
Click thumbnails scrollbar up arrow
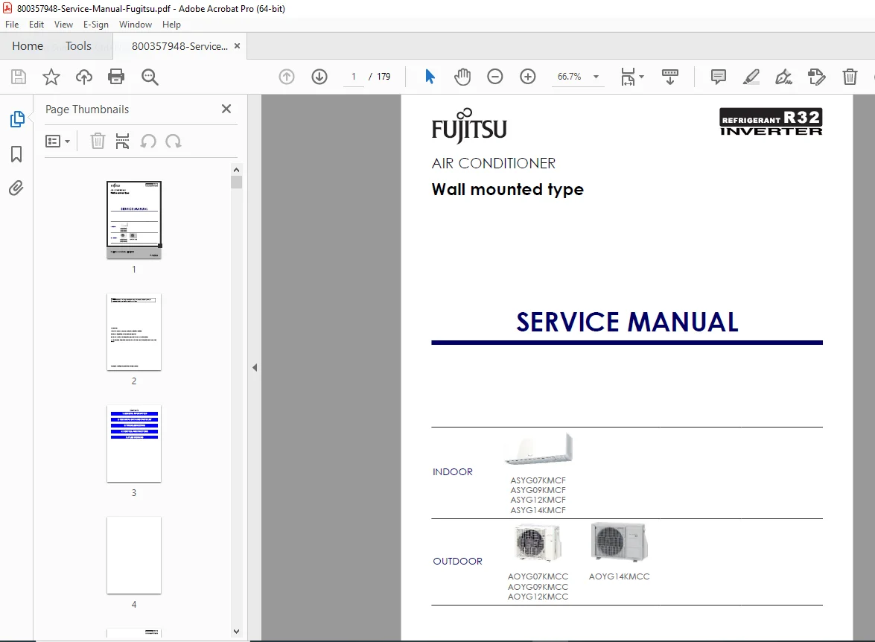(237, 170)
